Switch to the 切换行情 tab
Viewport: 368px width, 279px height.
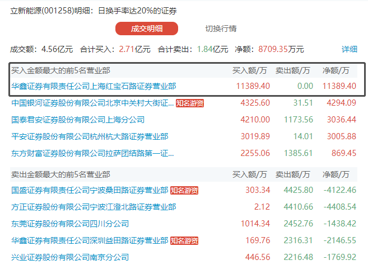(x=221, y=29)
